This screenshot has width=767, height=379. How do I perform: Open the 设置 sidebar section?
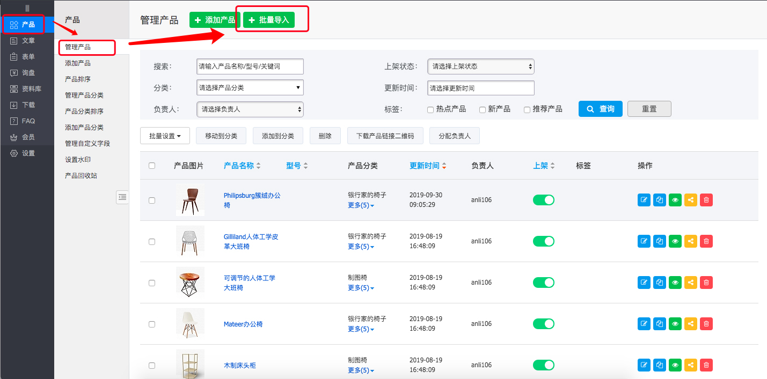[23, 153]
